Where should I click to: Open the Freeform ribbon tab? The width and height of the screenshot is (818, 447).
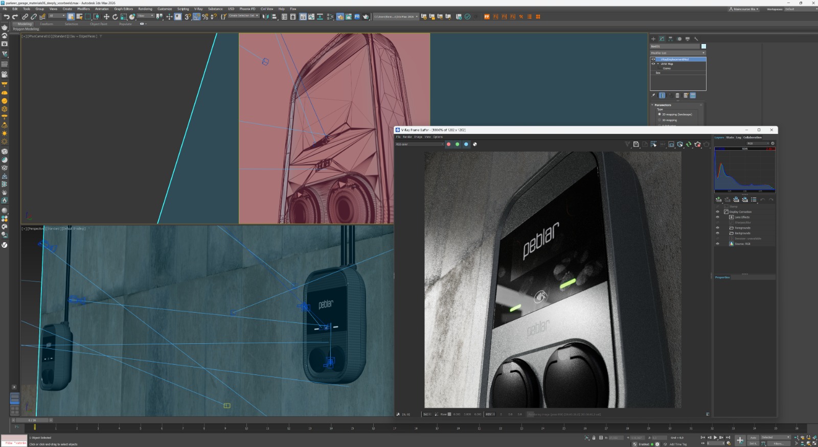[x=47, y=24]
